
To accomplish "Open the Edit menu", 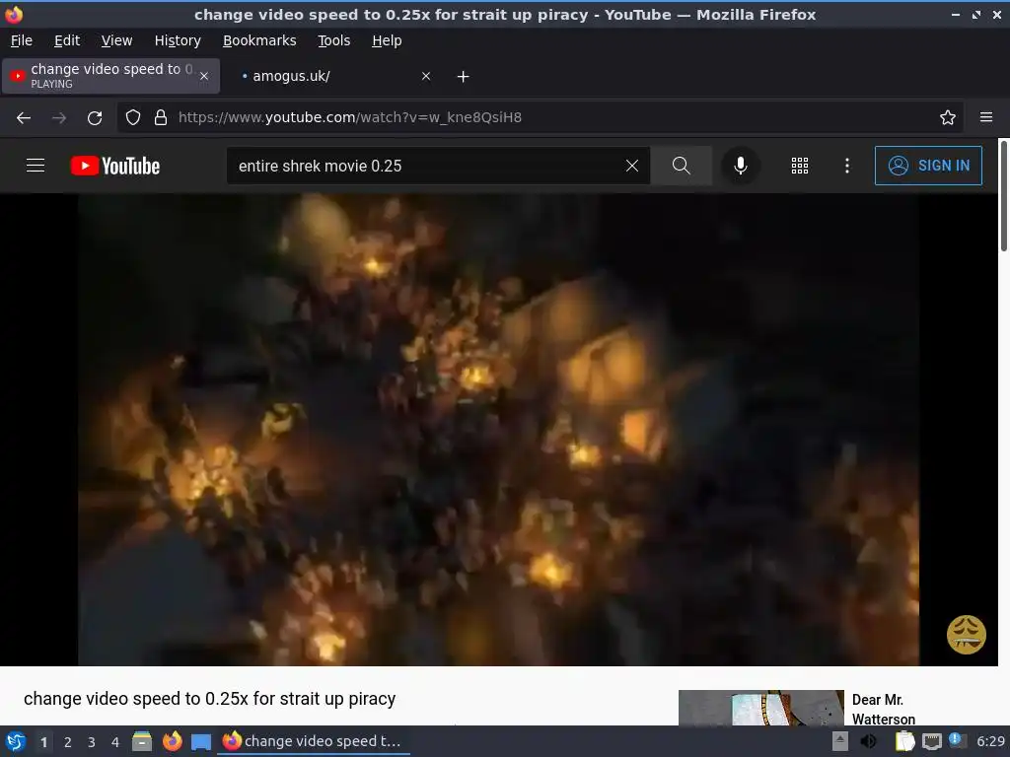I will pos(67,40).
